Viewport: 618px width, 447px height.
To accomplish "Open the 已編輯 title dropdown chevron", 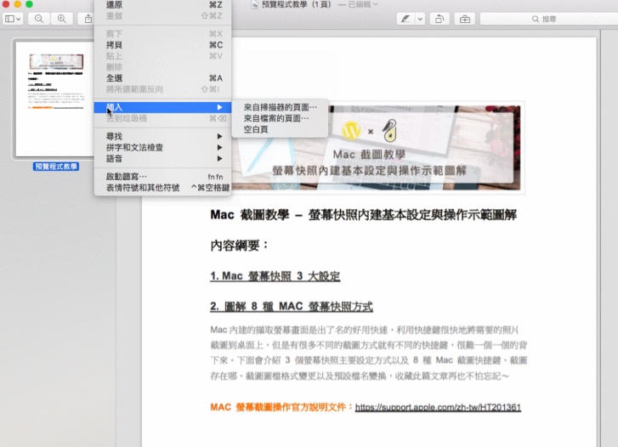I will coord(375,4).
